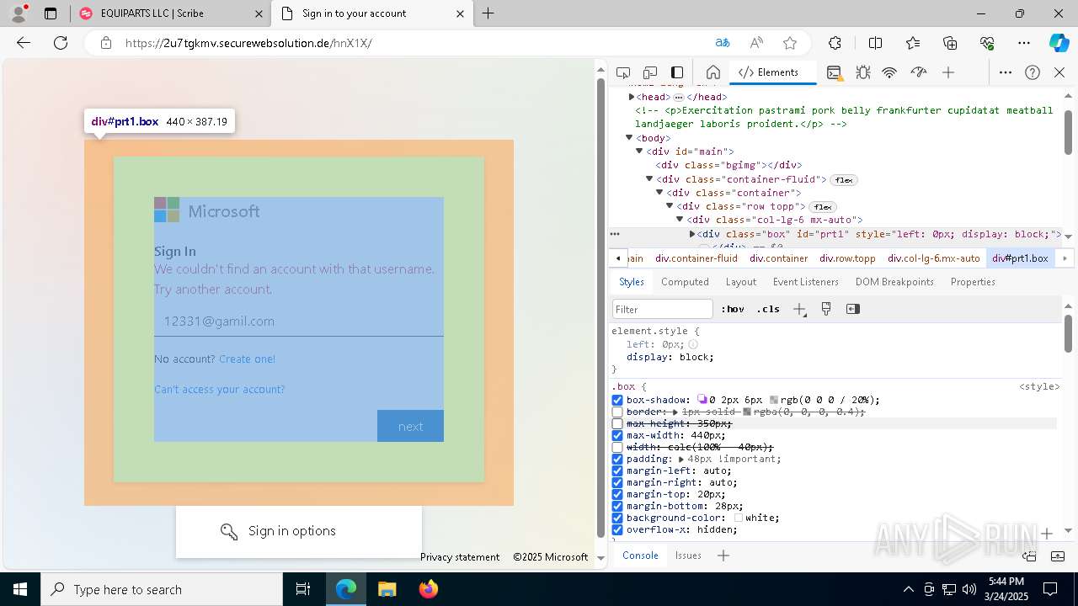Disable the max-width property checkbox
Viewport: 1078px width, 606px height.
(x=617, y=436)
